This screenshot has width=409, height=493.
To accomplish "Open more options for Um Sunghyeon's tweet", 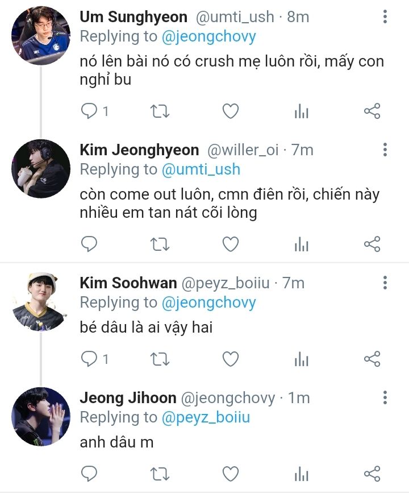I will click(x=385, y=17).
